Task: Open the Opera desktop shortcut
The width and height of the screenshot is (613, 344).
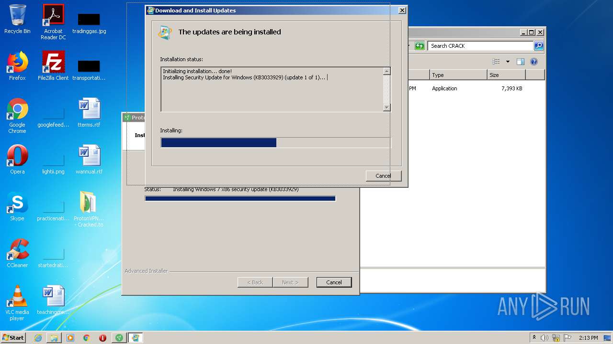Action: pos(17,160)
